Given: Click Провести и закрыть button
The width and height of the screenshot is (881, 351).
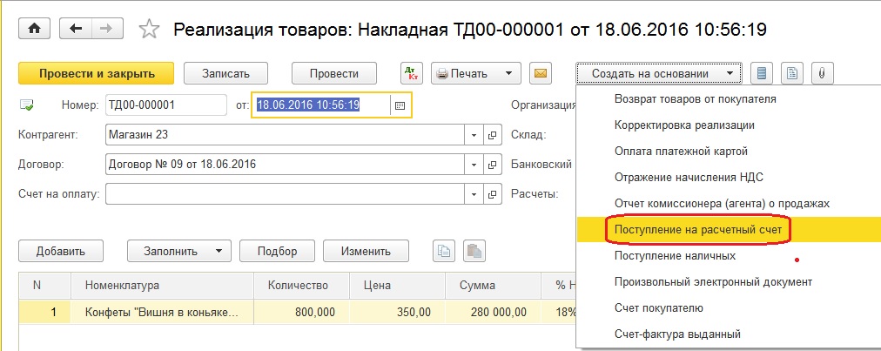Looking at the screenshot, I should pos(97,74).
